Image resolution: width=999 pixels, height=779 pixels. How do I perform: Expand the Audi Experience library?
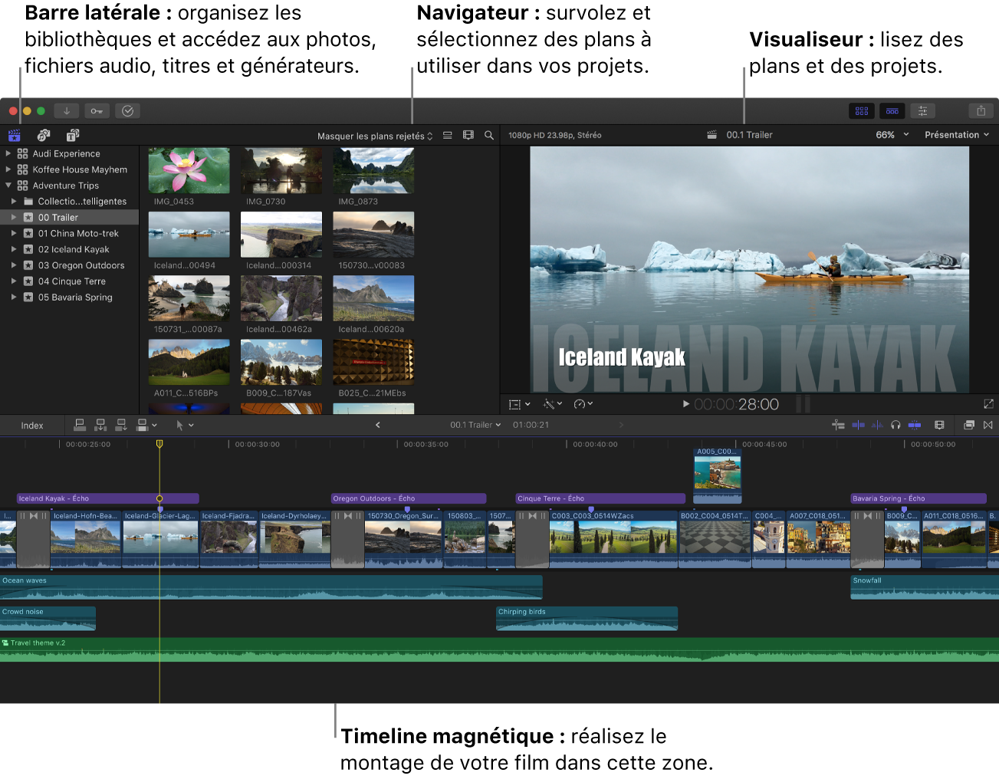tap(8, 153)
